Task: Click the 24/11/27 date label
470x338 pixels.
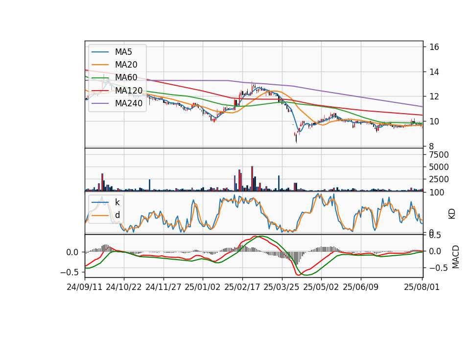Action: click(164, 287)
